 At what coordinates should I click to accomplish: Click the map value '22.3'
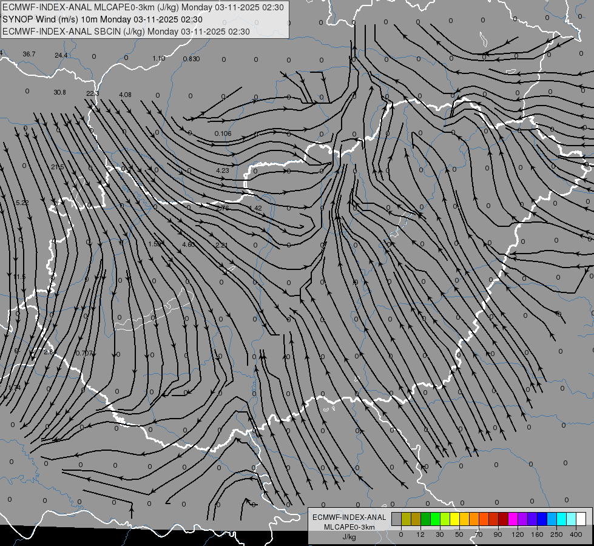point(92,93)
